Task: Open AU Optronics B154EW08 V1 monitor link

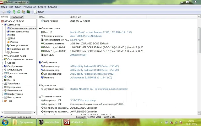Action: pyautogui.click(x=91, y=77)
